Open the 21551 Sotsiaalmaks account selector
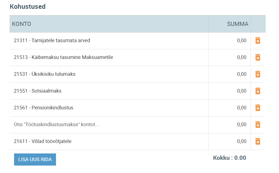 point(109,91)
